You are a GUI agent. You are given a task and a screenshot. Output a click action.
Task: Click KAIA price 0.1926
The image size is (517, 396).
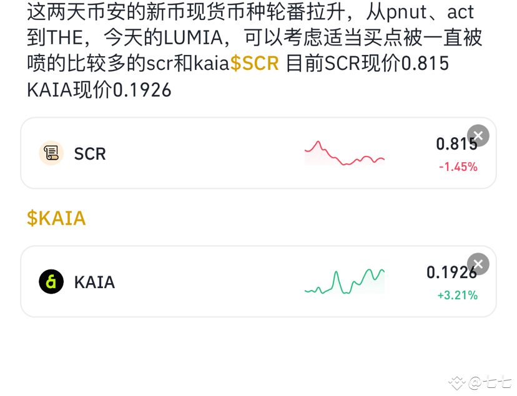pos(451,273)
